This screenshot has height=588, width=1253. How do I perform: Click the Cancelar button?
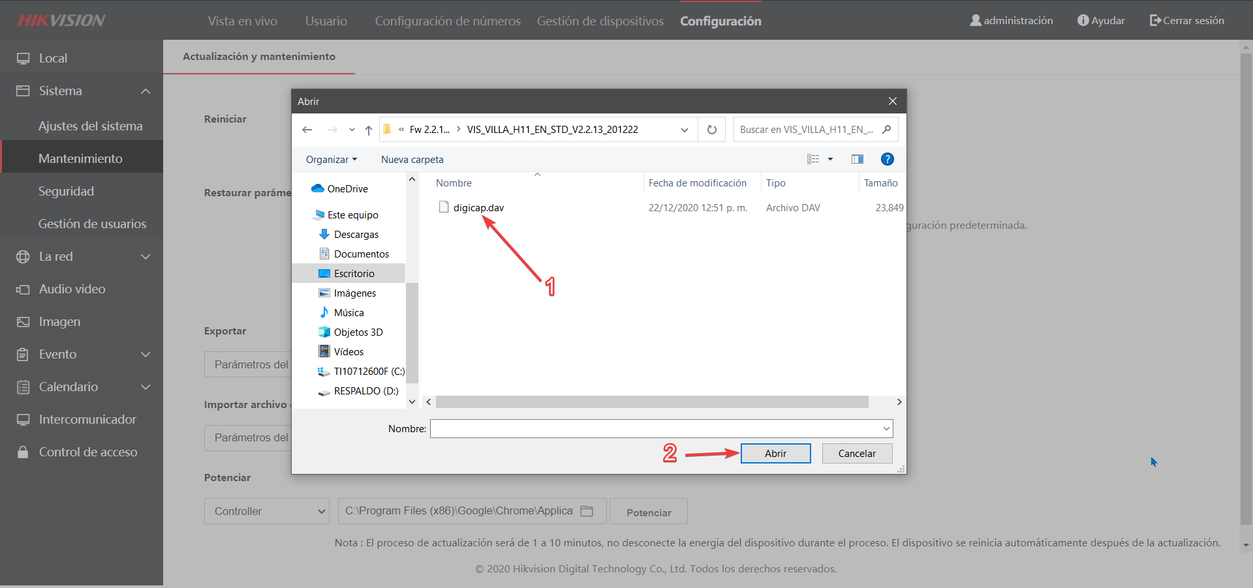857,453
